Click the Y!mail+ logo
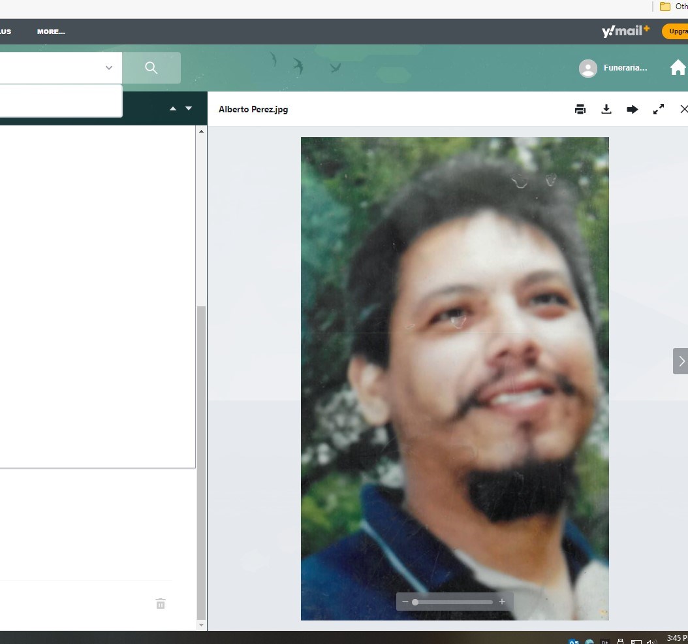688x644 pixels. click(623, 30)
